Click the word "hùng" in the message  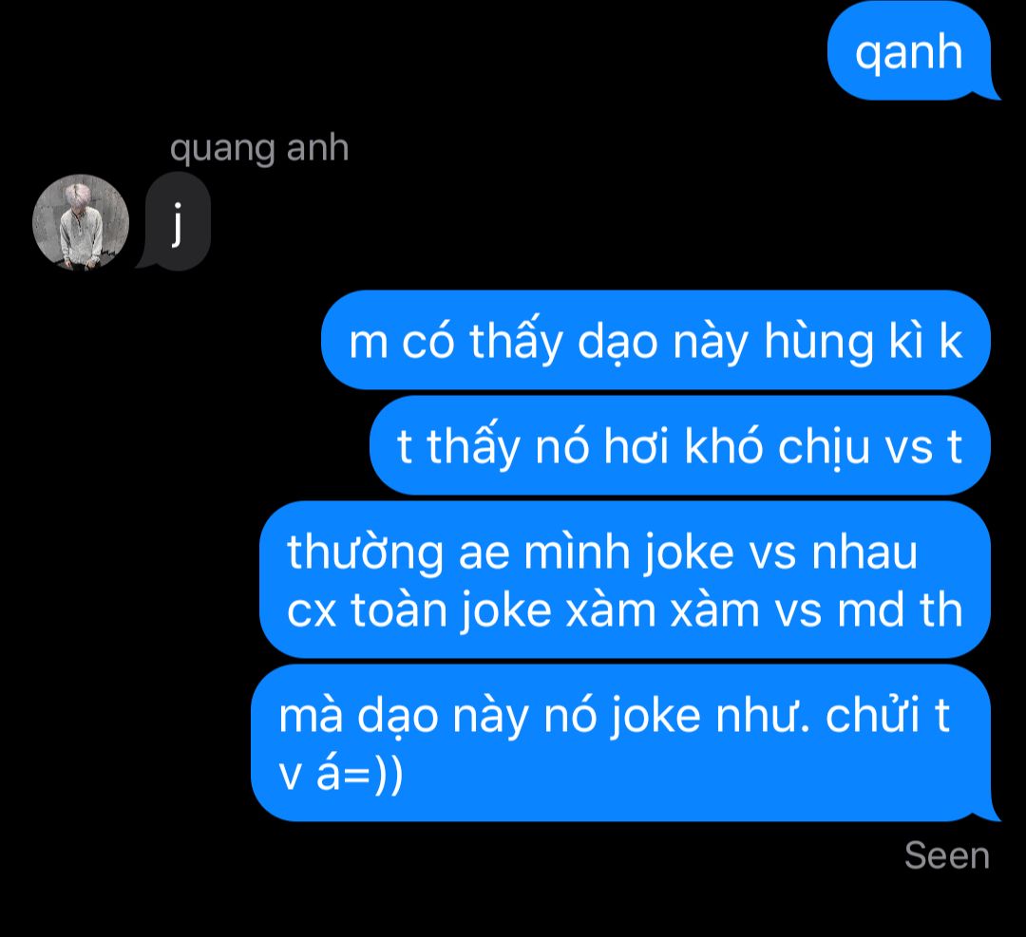coord(819,342)
